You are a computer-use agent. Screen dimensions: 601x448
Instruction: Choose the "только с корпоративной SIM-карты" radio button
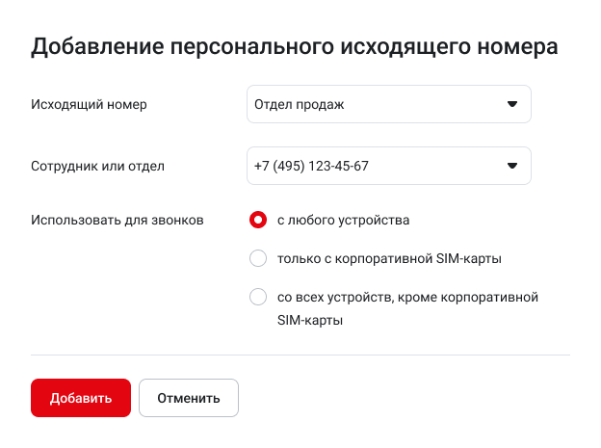(x=258, y=258)
